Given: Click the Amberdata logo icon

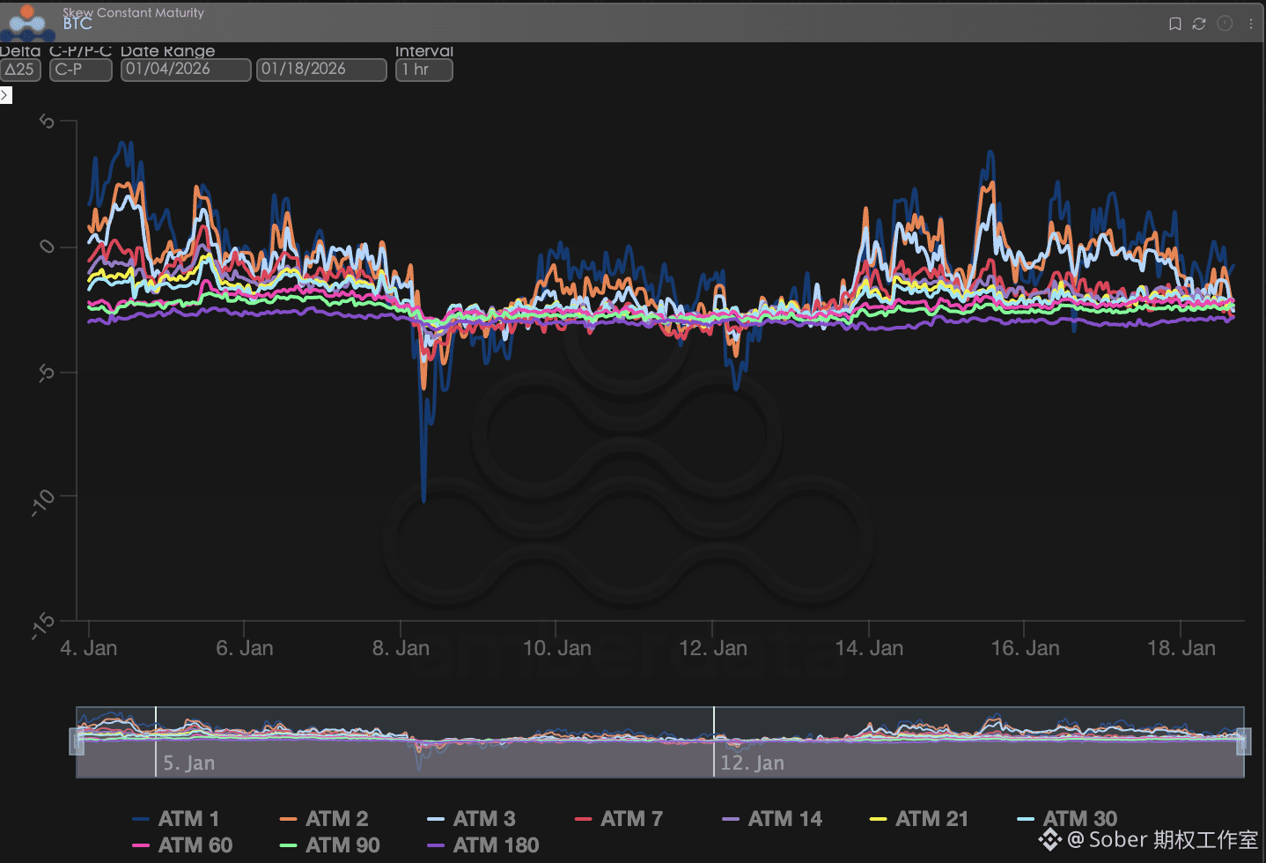Looking at the screenshot, I should [x=26, y=22].
